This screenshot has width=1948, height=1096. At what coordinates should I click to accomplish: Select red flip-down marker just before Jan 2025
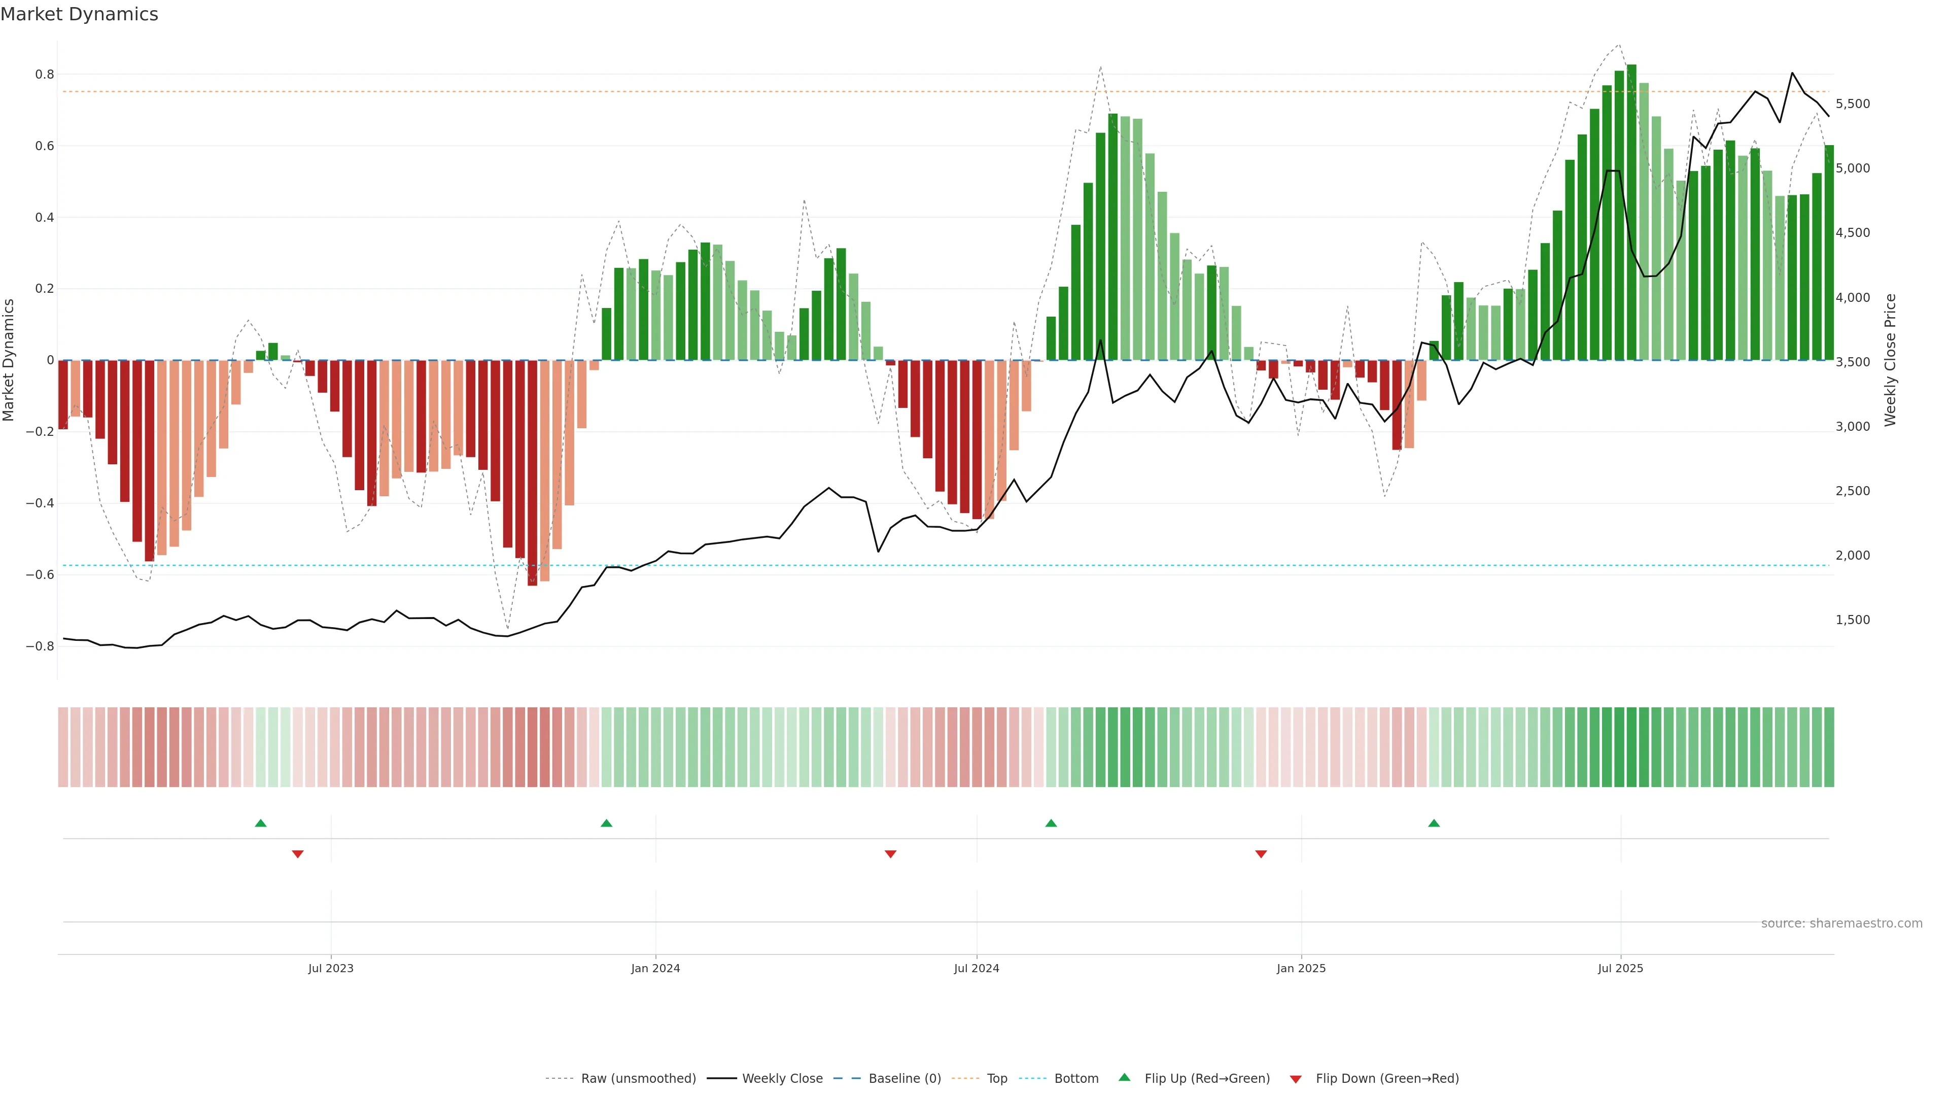(1261, 854)
